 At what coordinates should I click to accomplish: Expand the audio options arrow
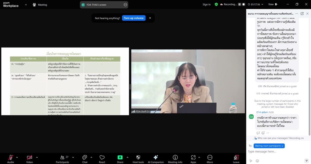17,157
